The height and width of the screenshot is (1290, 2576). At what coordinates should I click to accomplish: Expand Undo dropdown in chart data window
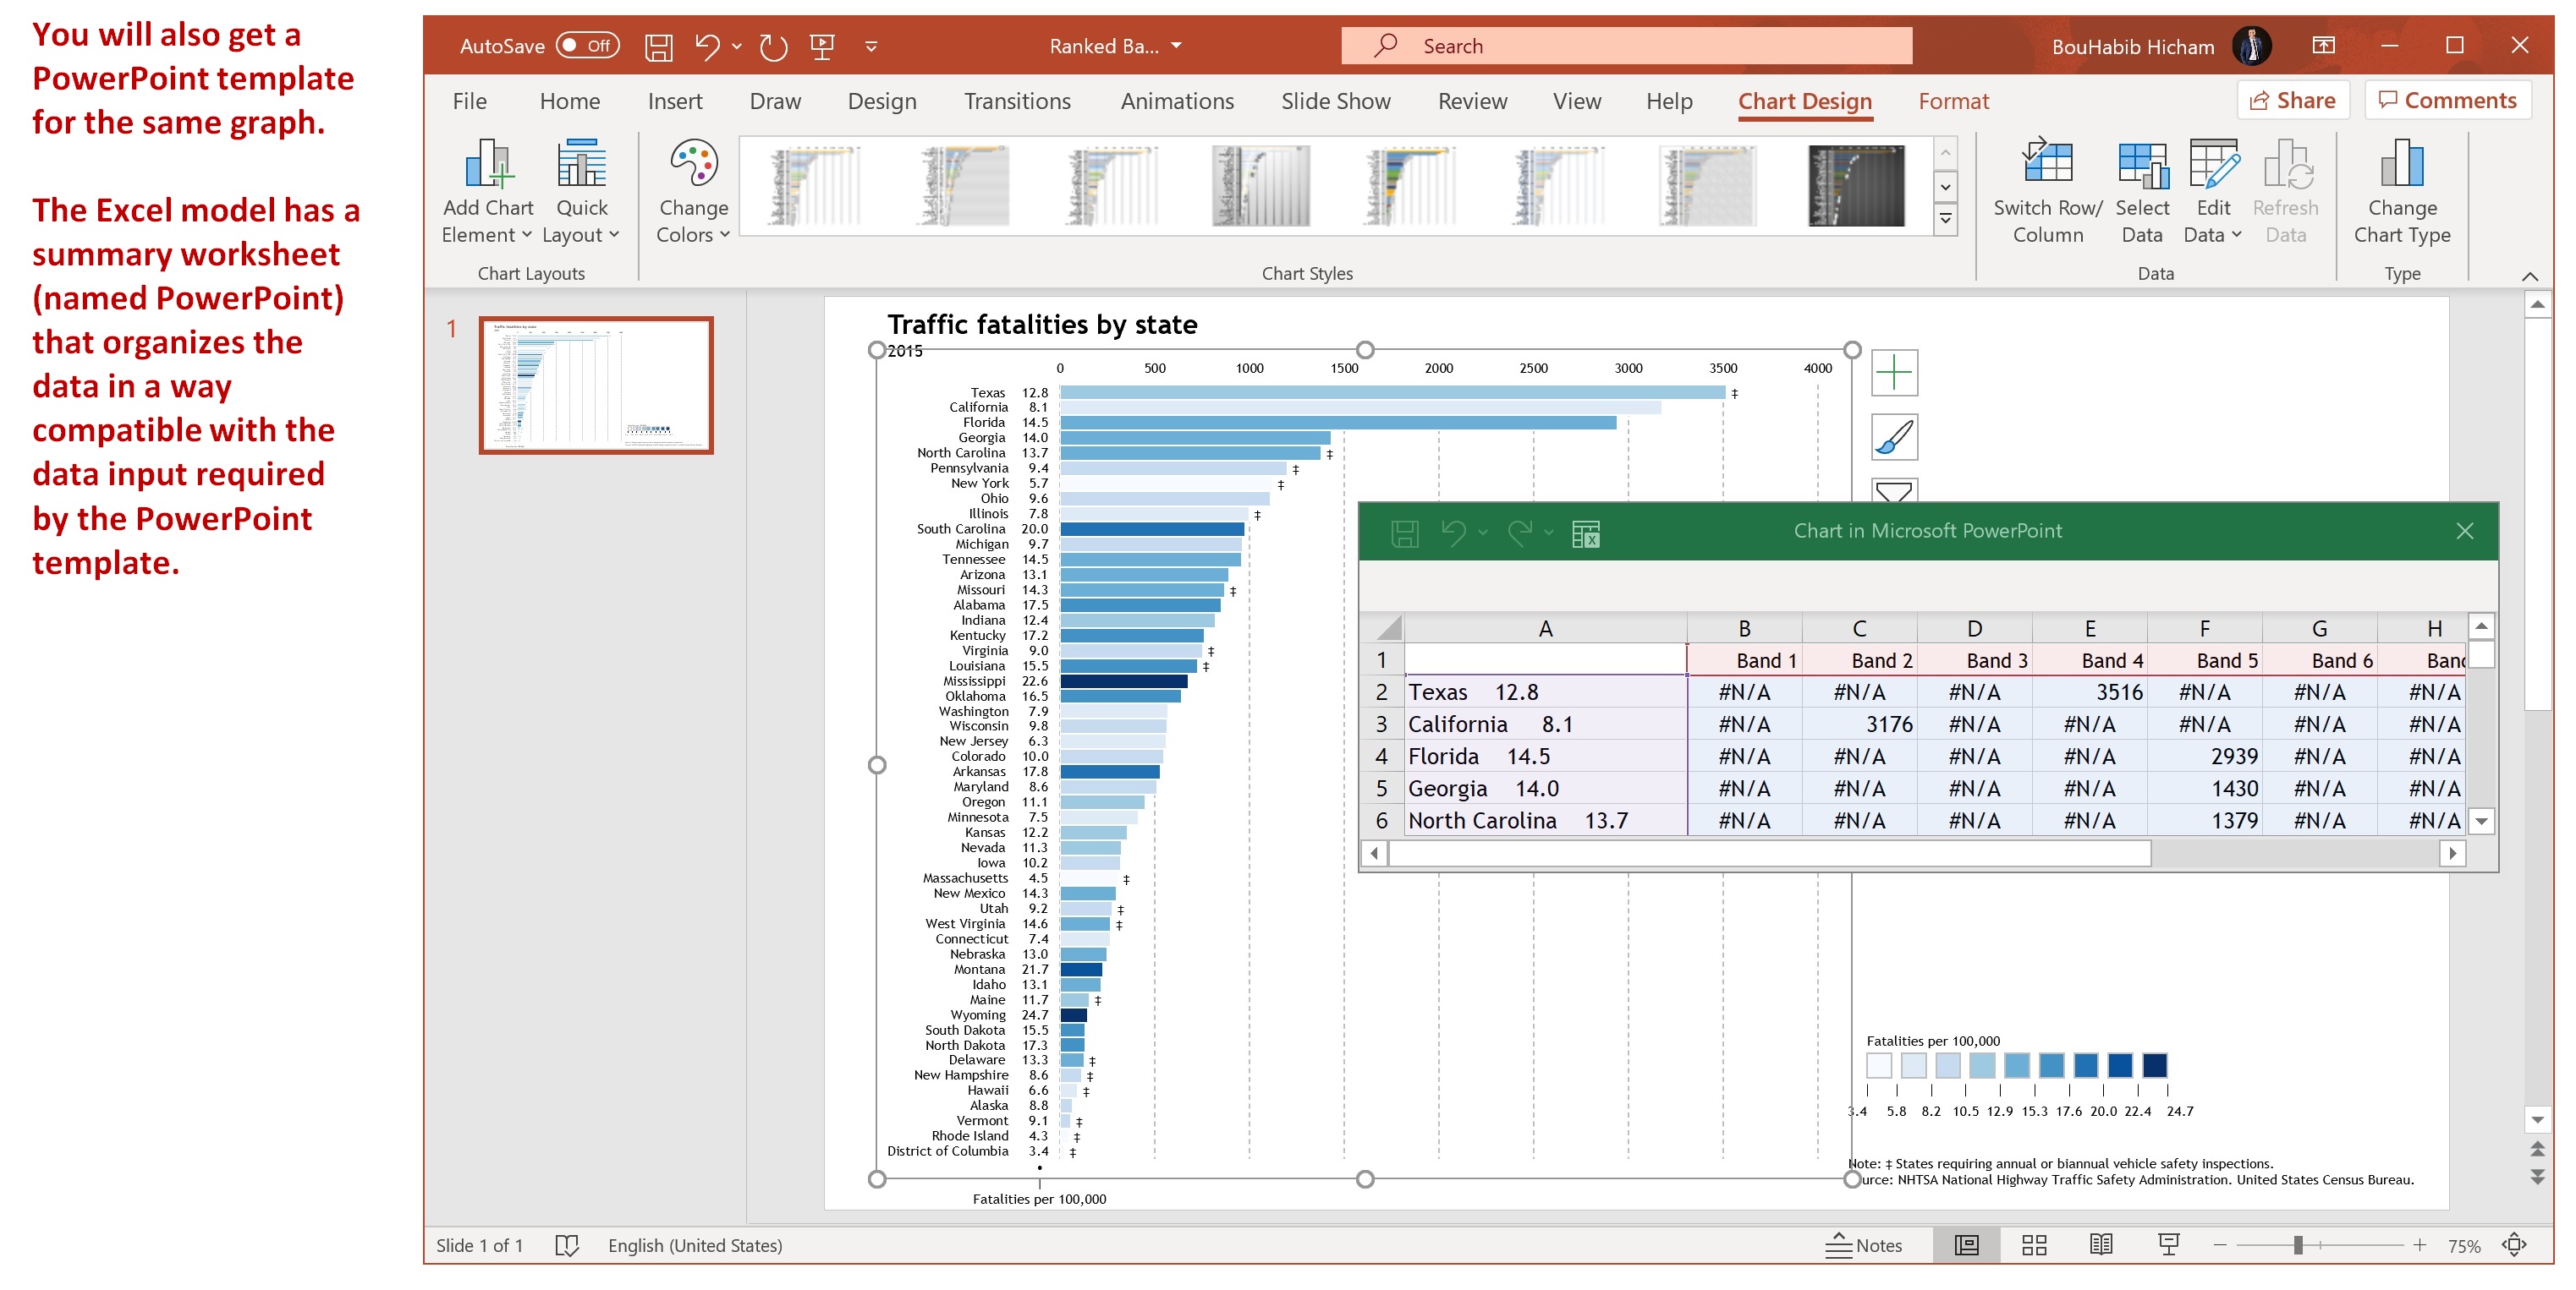tap(1483, 533)
